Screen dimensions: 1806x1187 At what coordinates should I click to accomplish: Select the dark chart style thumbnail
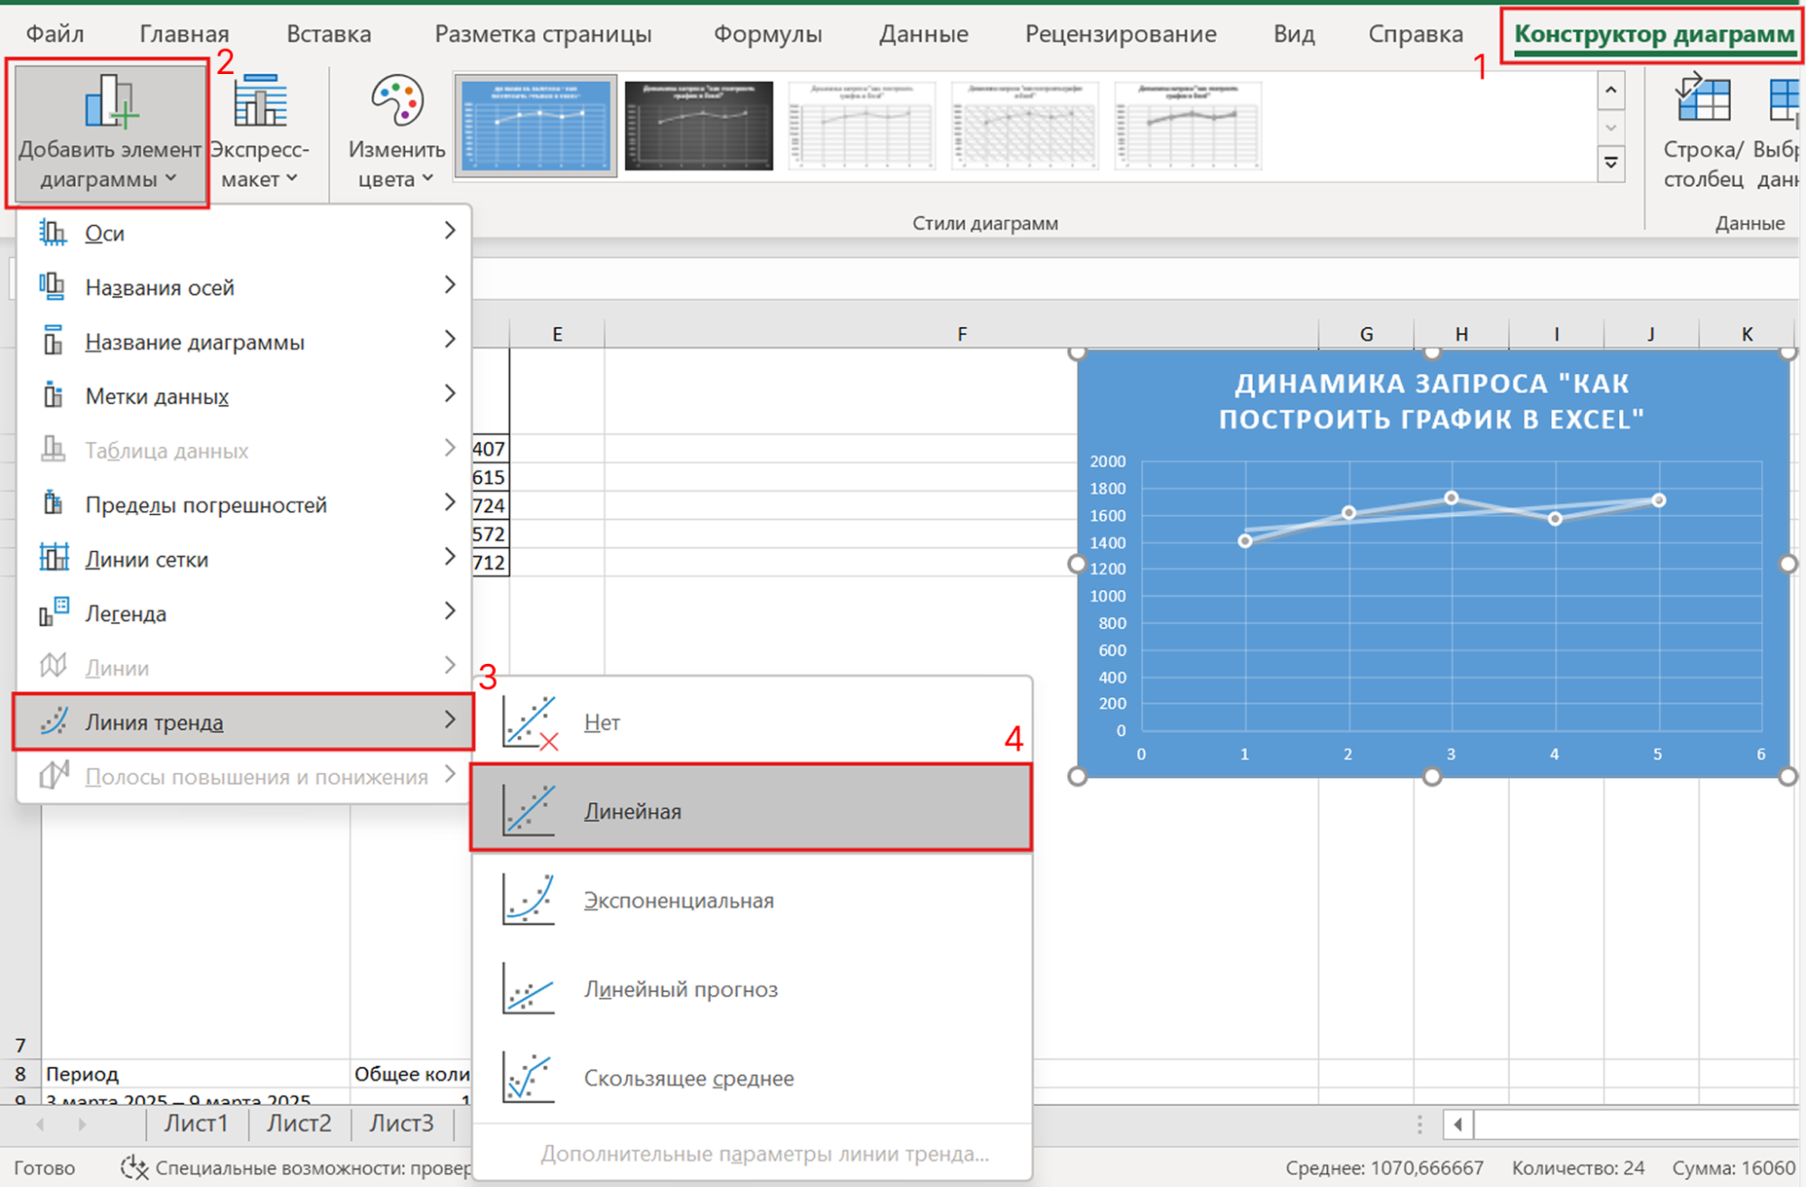698,126
